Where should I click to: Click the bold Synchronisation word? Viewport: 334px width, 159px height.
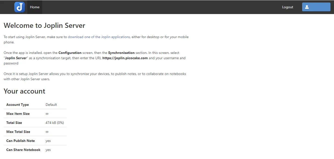[121, 53]
